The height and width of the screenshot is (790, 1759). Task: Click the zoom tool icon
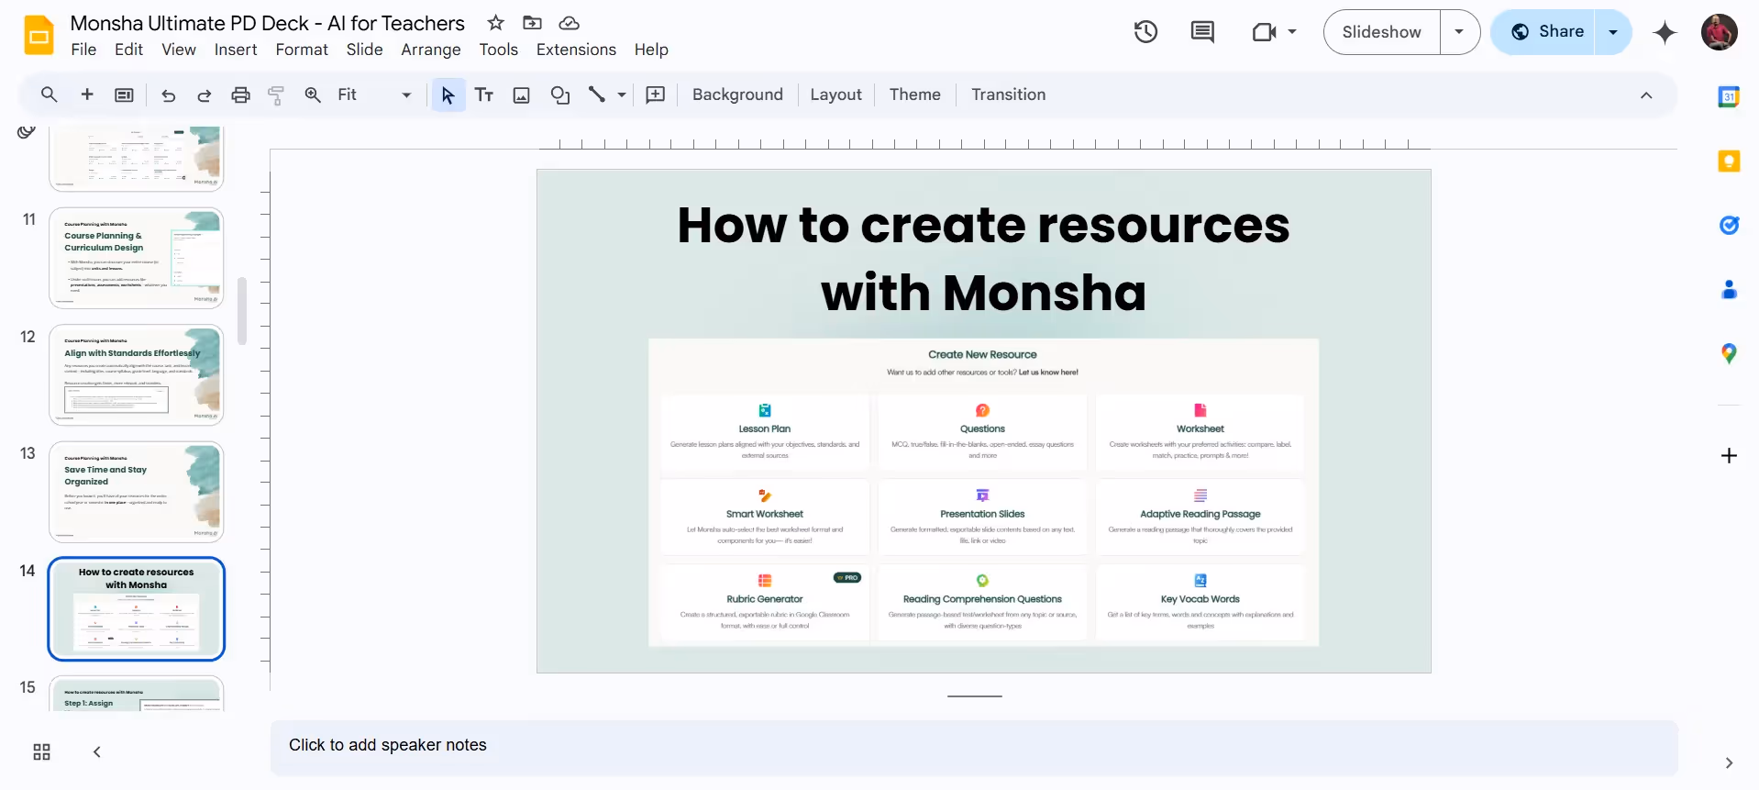tap(313, 95)
